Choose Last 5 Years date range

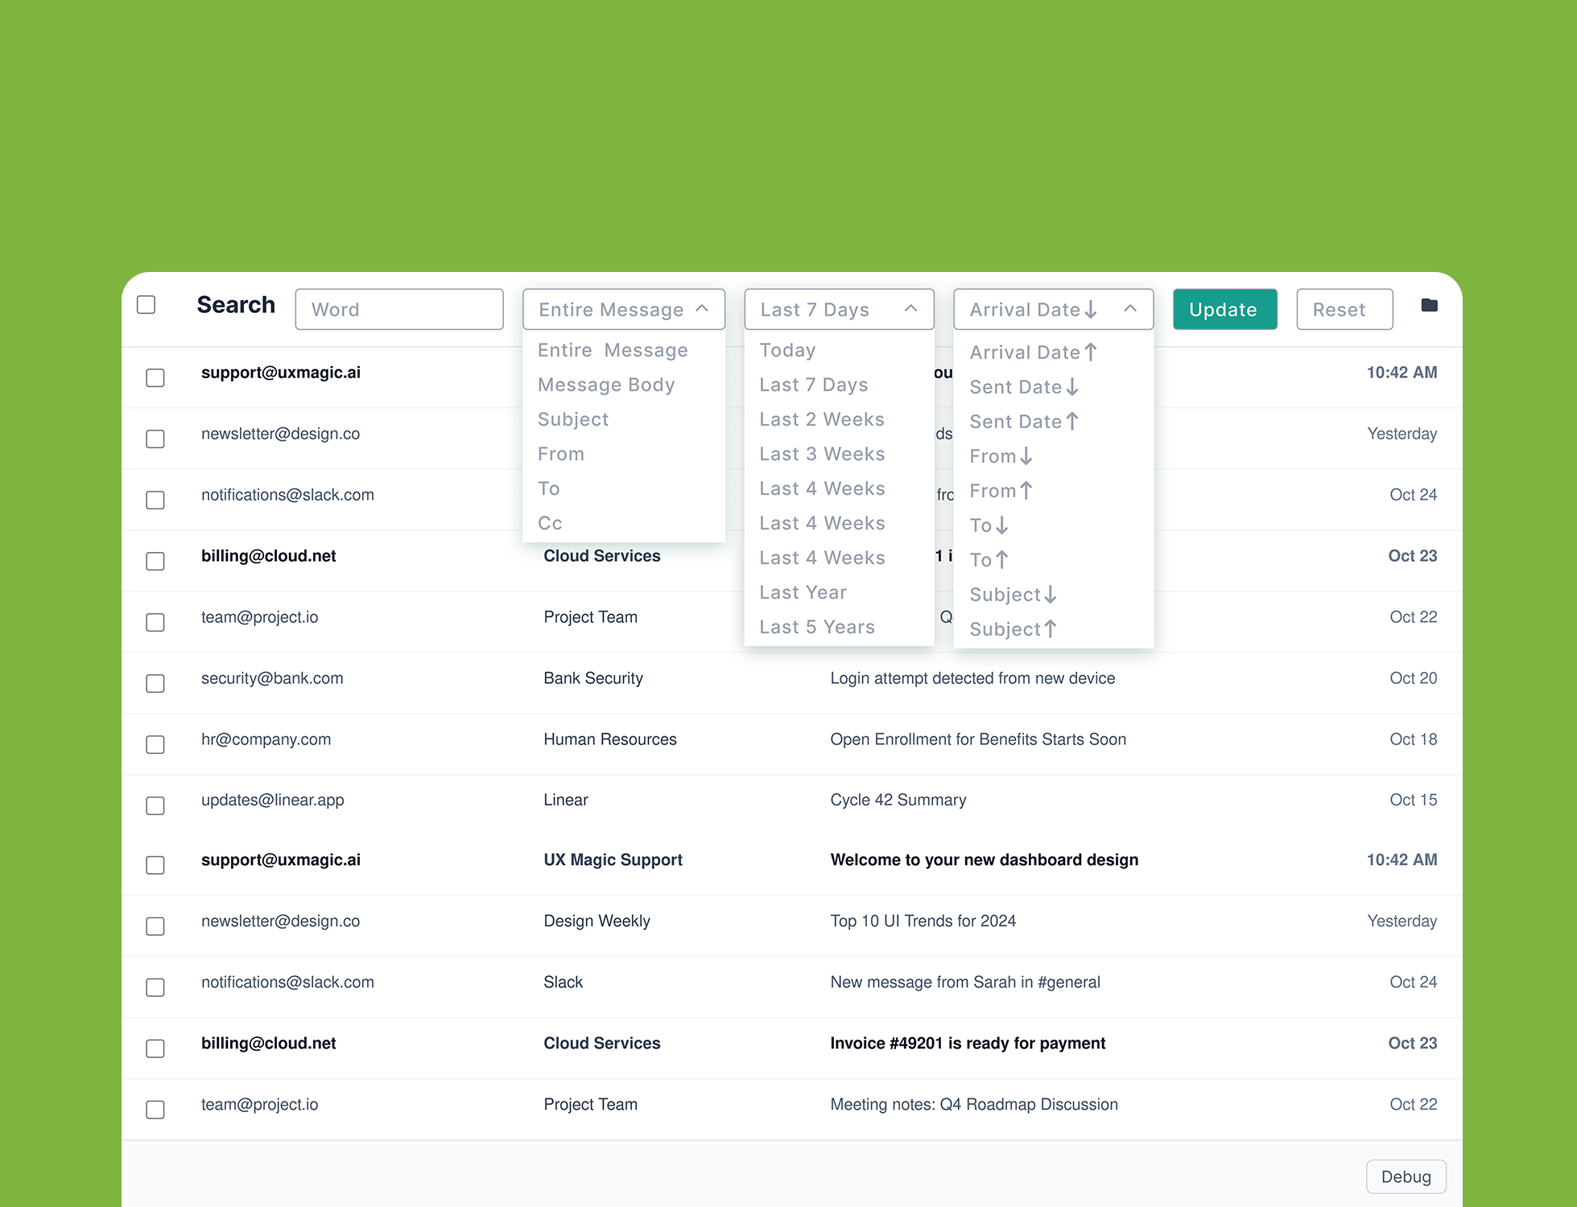click(817, 626)
